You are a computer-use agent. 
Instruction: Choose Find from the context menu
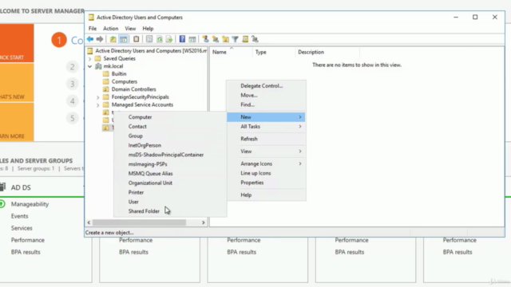[266, 104]
